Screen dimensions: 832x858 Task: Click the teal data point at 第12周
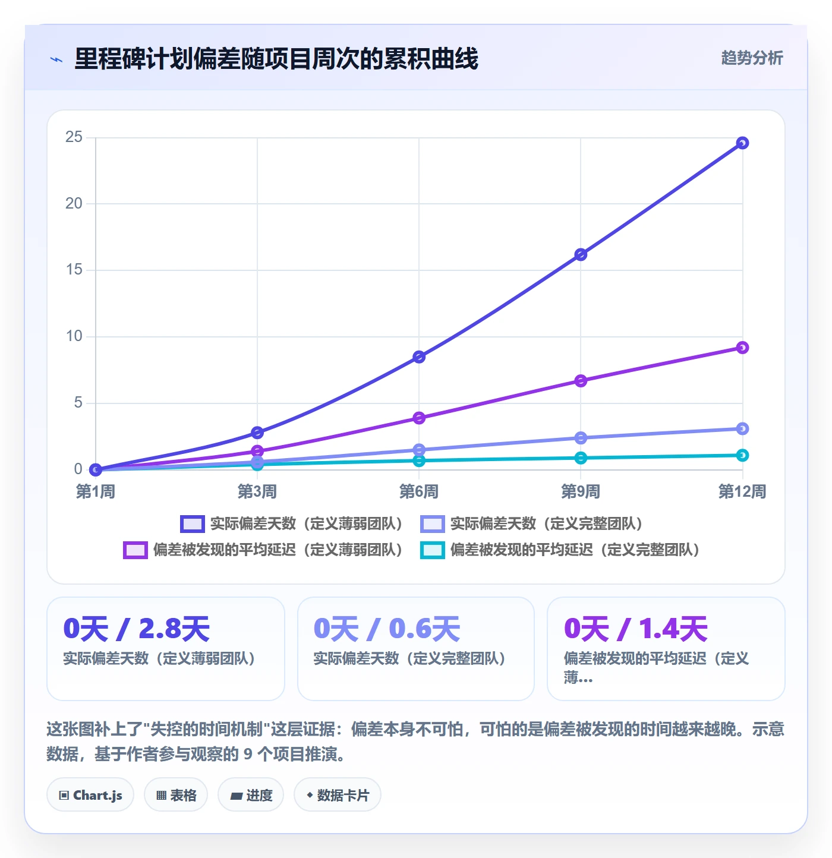(742, 455)
